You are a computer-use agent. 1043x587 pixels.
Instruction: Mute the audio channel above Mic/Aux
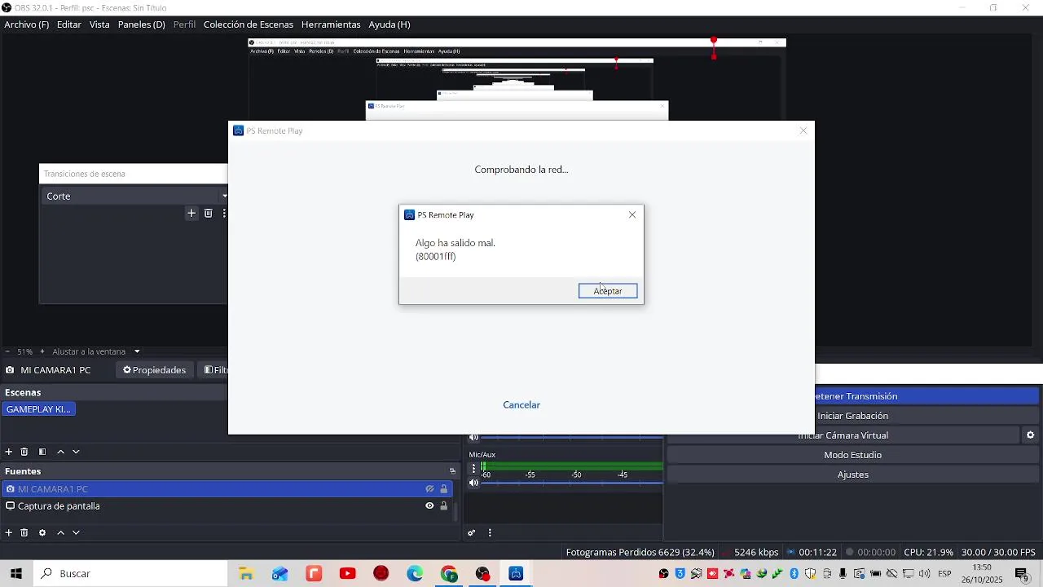pos(473,438)
